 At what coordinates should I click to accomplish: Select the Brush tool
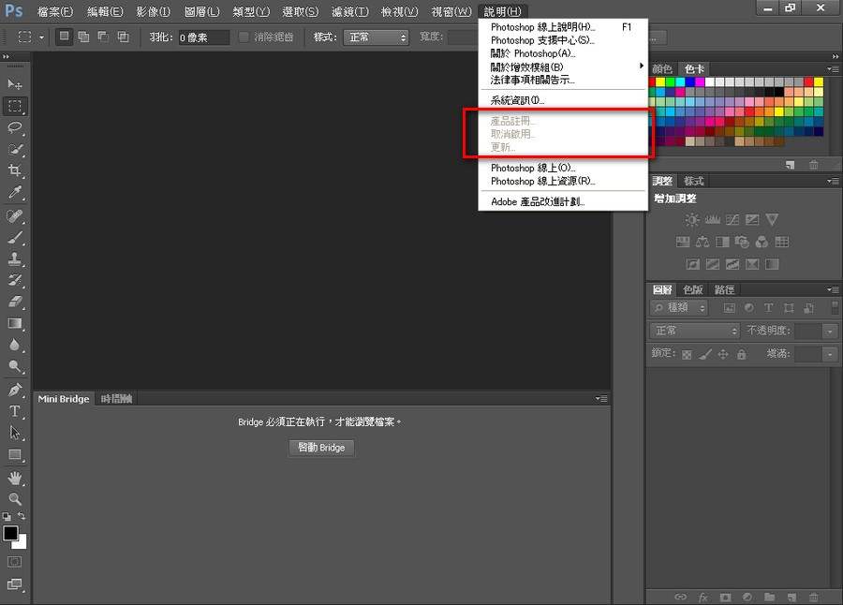click(14, 237)
